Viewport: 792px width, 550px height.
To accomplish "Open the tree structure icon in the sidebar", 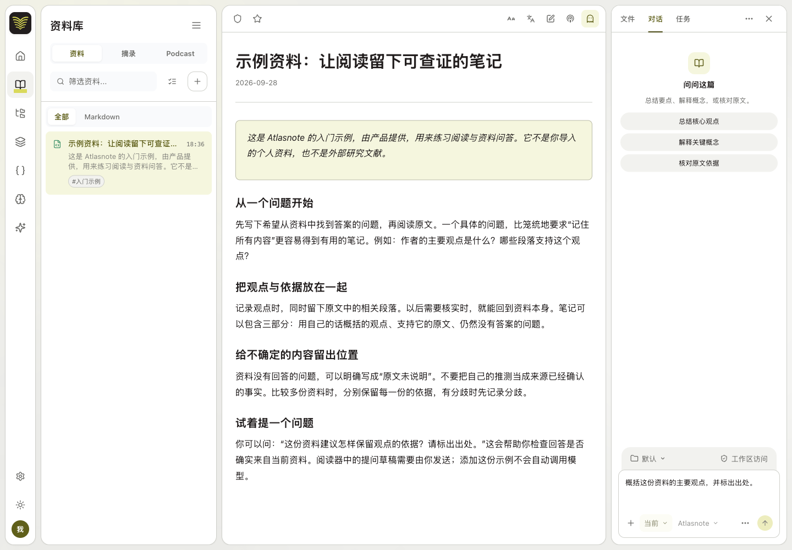I will [20, 113].
